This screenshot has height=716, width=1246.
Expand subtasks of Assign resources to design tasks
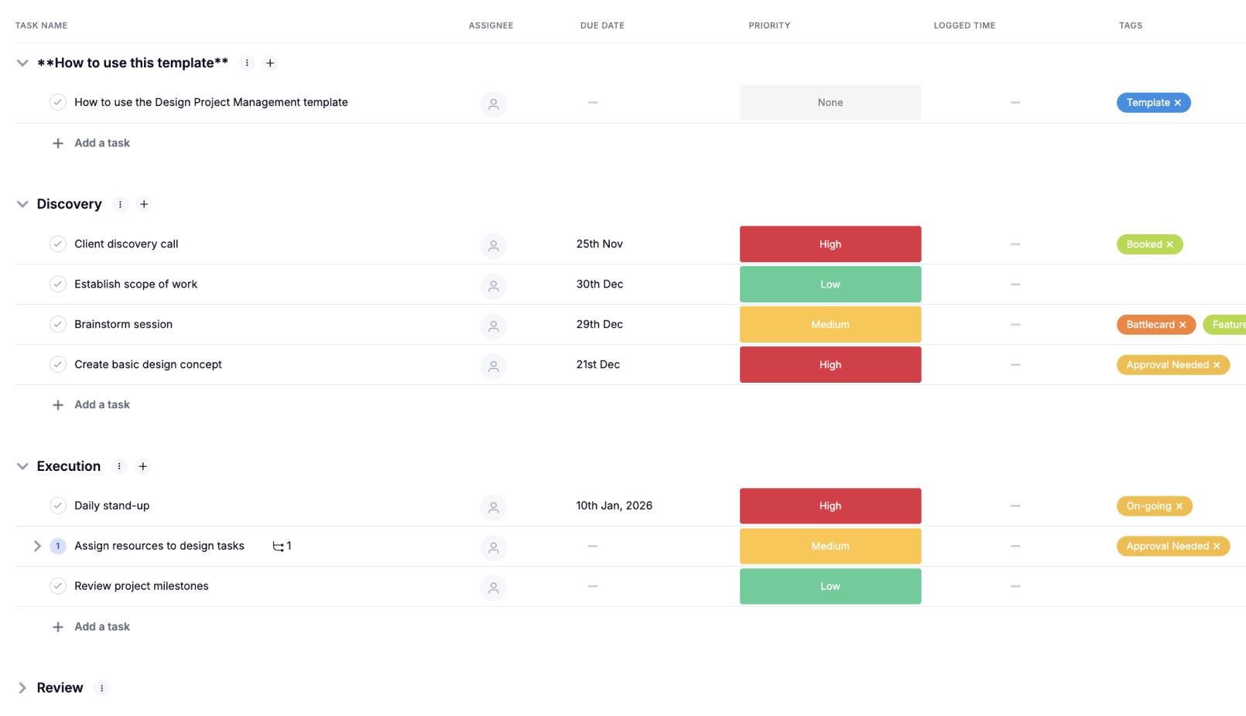(37, 546)
